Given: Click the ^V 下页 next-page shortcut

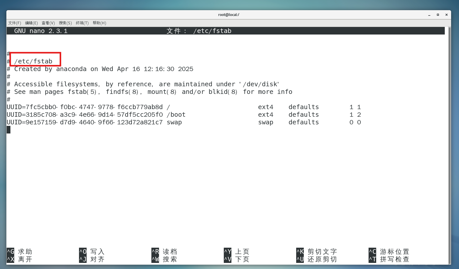Looking at the screenshot, I should [236, 259].
